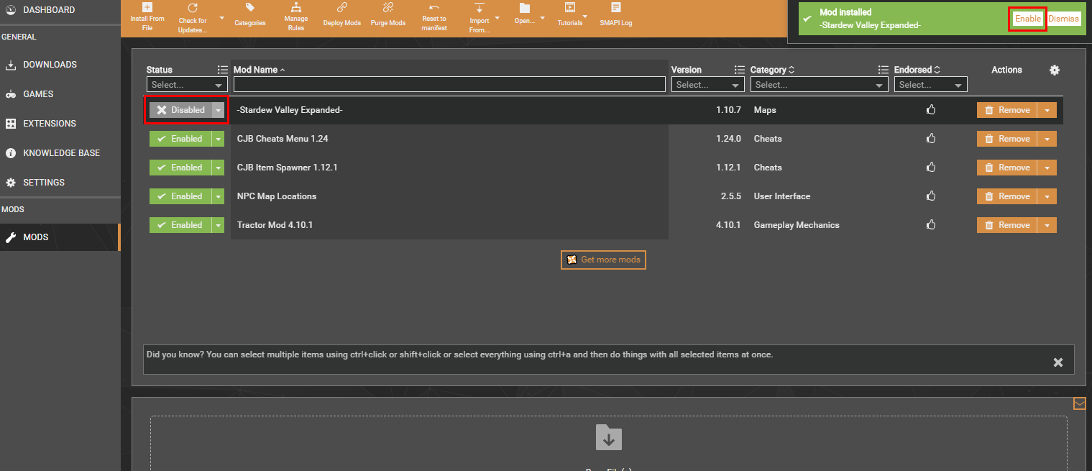The height and width of the screenshot is (471, 1092).
Task: Remove NPC Map Locations mod
Action: [1006, 196]
